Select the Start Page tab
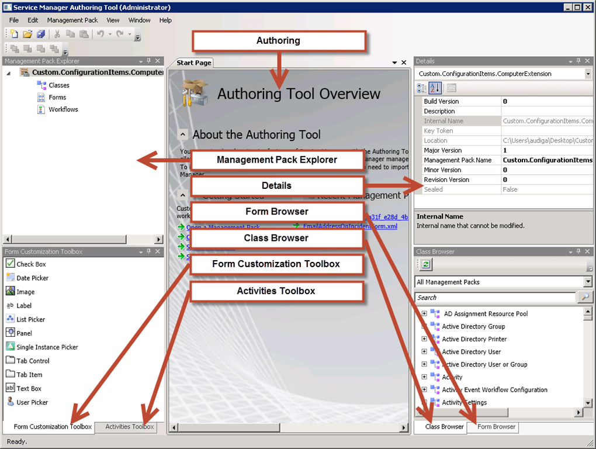The width and height of the screenshot is (596, 449). [x=194, y=63]
